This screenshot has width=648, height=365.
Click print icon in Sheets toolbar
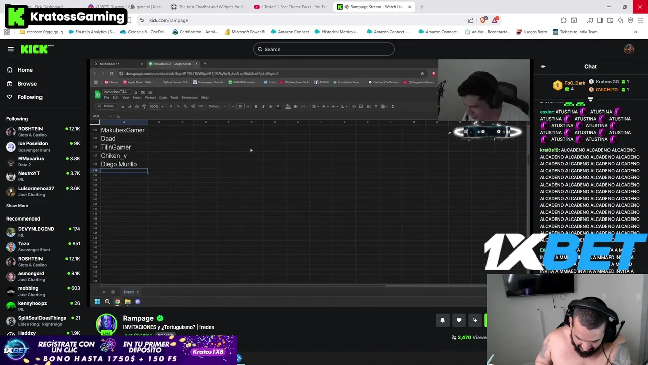[137, 106]
